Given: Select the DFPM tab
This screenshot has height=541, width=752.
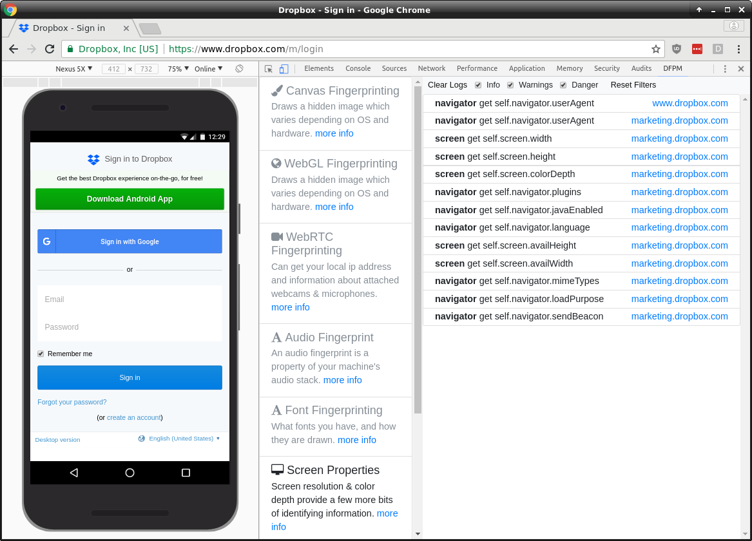Looking at the screenshot, I should pyautogui.click(x=673, y=68).
